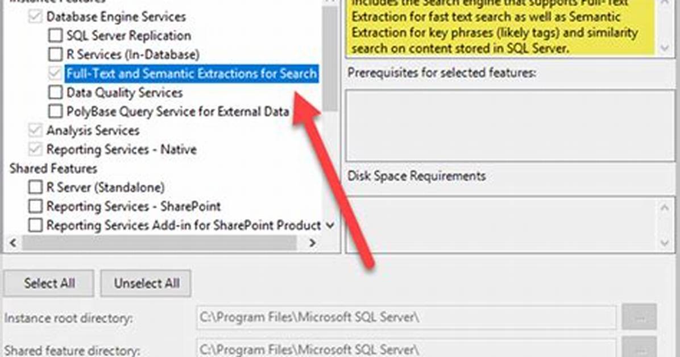This screenshot has width=680, height=357.
Task: Browse for the instance root directory
Action: pyautogui.click(x=639, y=317)
